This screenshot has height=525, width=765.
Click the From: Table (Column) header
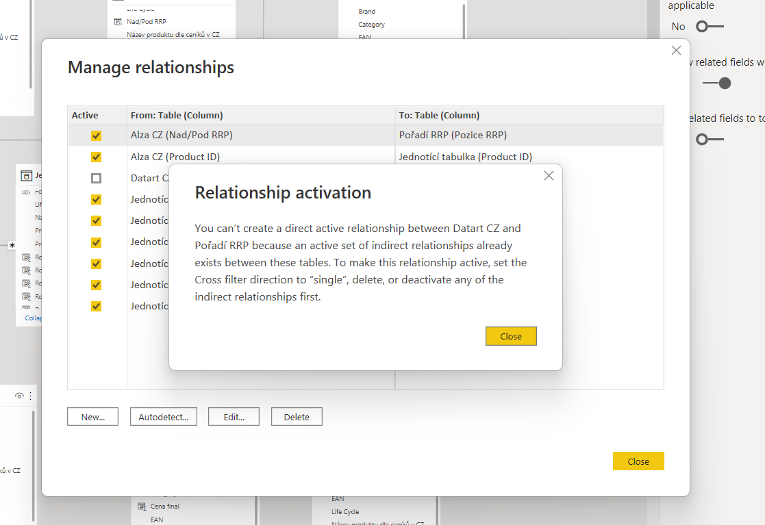177,115
